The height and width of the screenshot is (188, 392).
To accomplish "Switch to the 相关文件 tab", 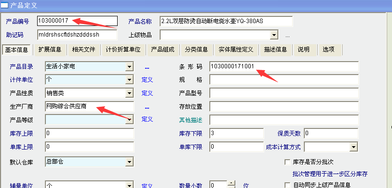I will tap(84, 50).
